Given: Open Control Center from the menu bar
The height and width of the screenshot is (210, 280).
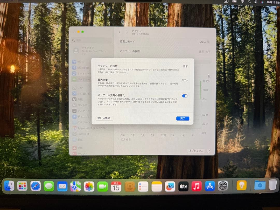Looking at the screenshot, I should point(256,2).
